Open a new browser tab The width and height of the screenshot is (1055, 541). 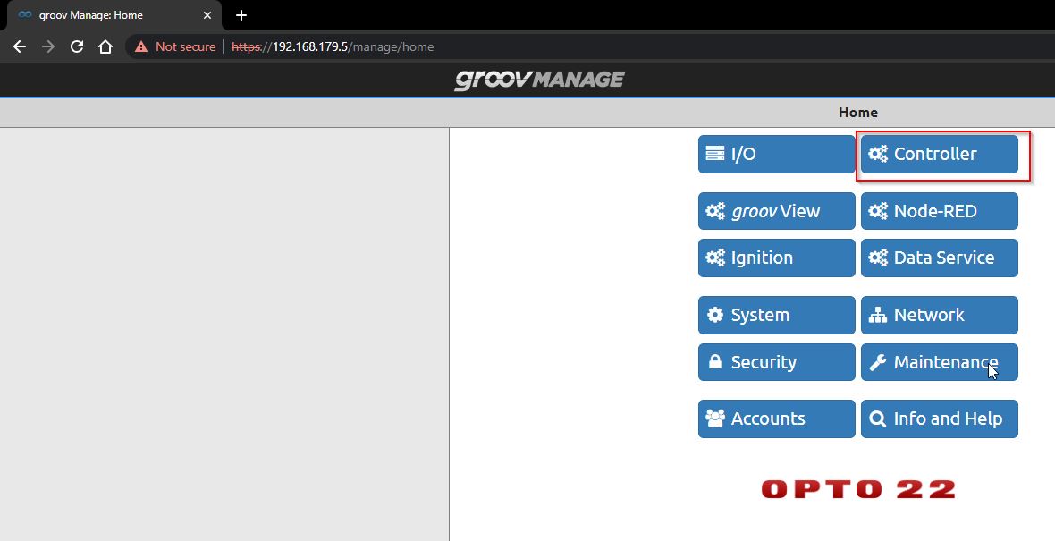coord(241,15)
